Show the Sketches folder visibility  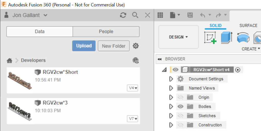[180, 116]
